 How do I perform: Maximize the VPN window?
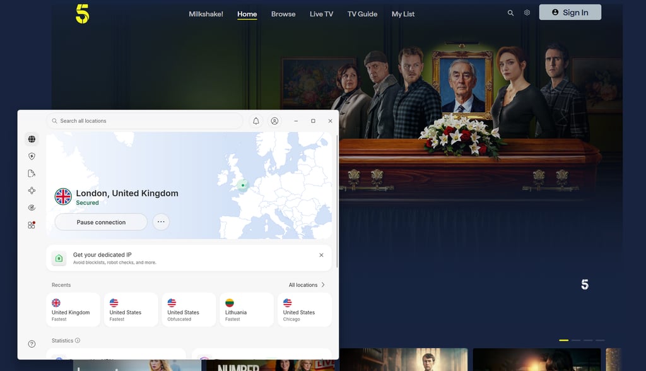313,121
